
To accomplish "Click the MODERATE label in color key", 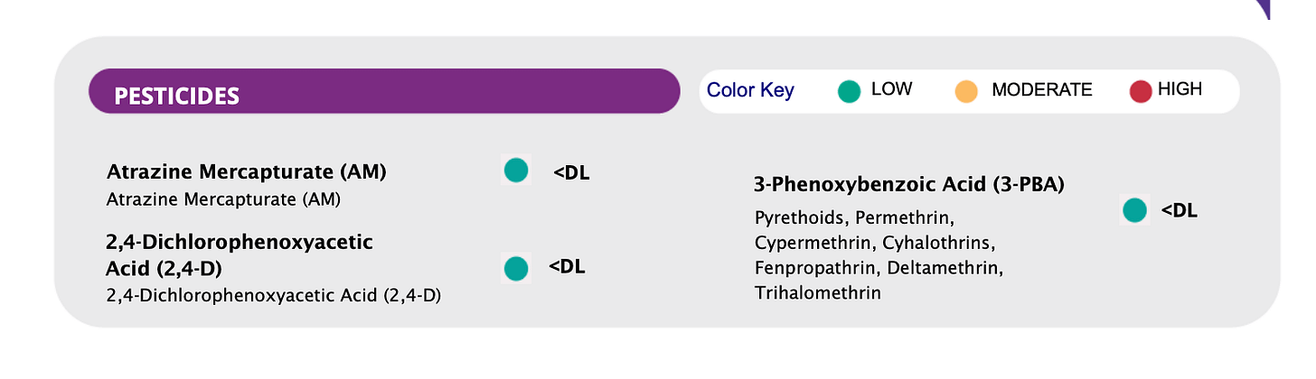I will (1042, 90).
